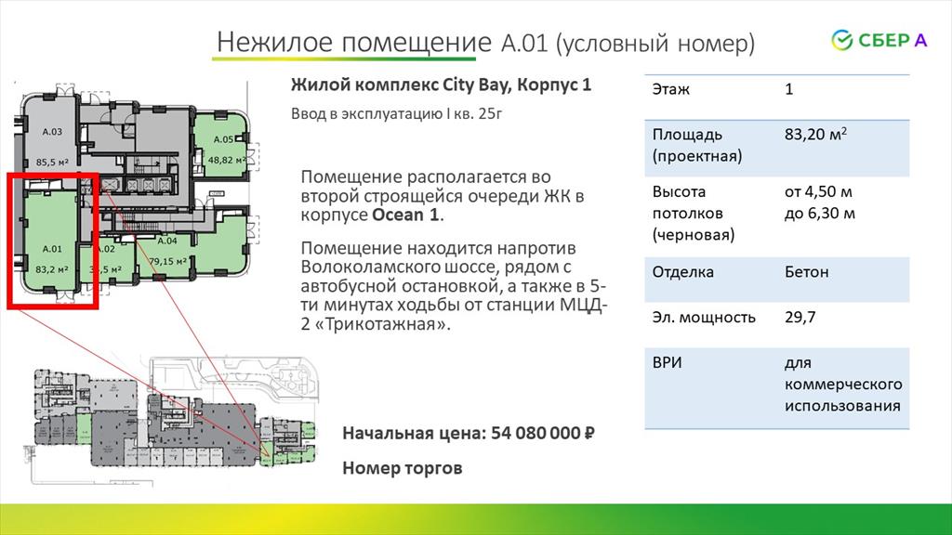This screenshot has height=535, width=952.
Task: Click 'Начальная цена: 54 080 000 ₽'
Action: (469, 433)
